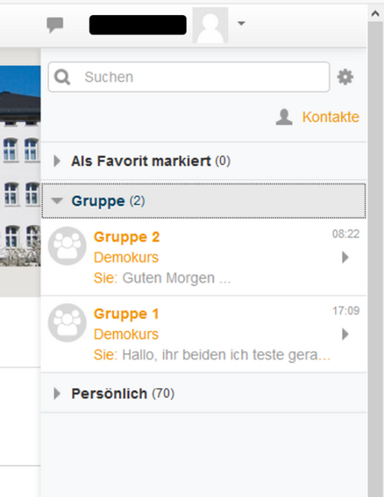The image size is (384, 497).
Task: Open the messaging speech bubble icon
Action: tap(55, 25)
